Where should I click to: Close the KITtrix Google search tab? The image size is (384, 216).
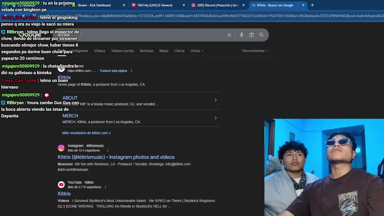303,5
